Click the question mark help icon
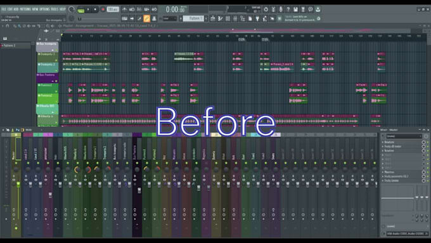The height and width of the screenshot is (243, 431). pyautogui.click(x=288, y=10)
